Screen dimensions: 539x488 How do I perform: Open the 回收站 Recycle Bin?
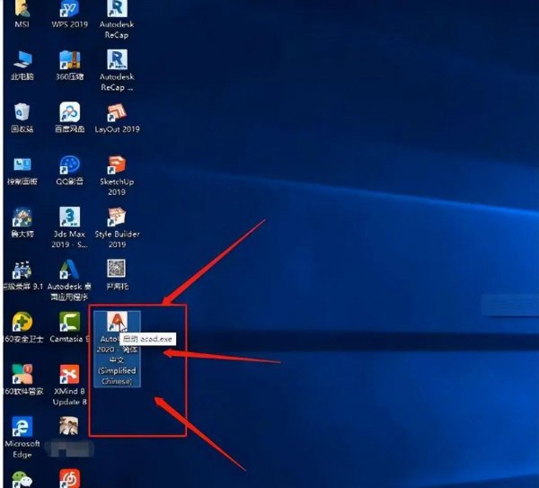click(x=22, y=112)
